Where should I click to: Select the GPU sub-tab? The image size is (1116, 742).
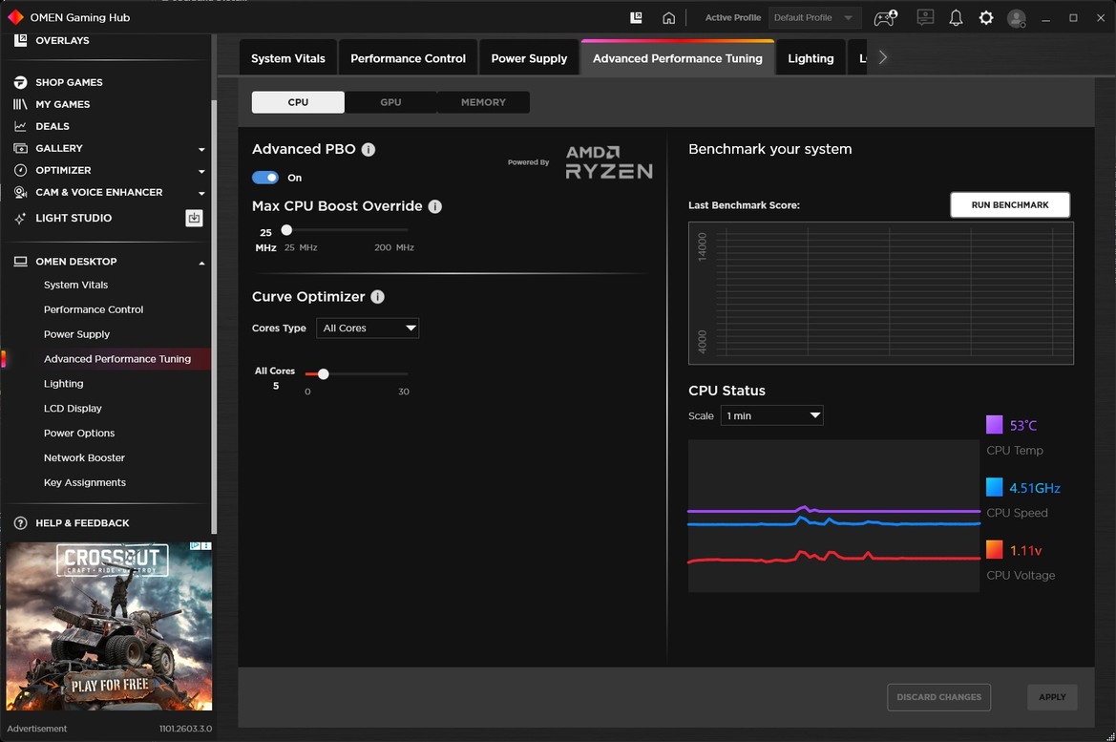point(390,102)
